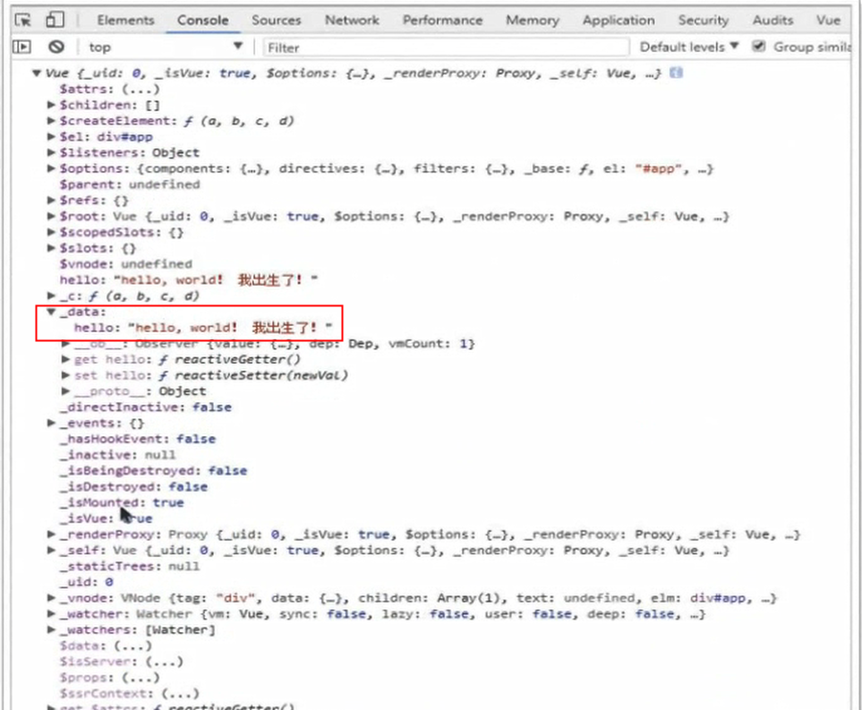862x710 pixels.
Task: Expand the _c function entry
Action: click(x=51, y=295)
